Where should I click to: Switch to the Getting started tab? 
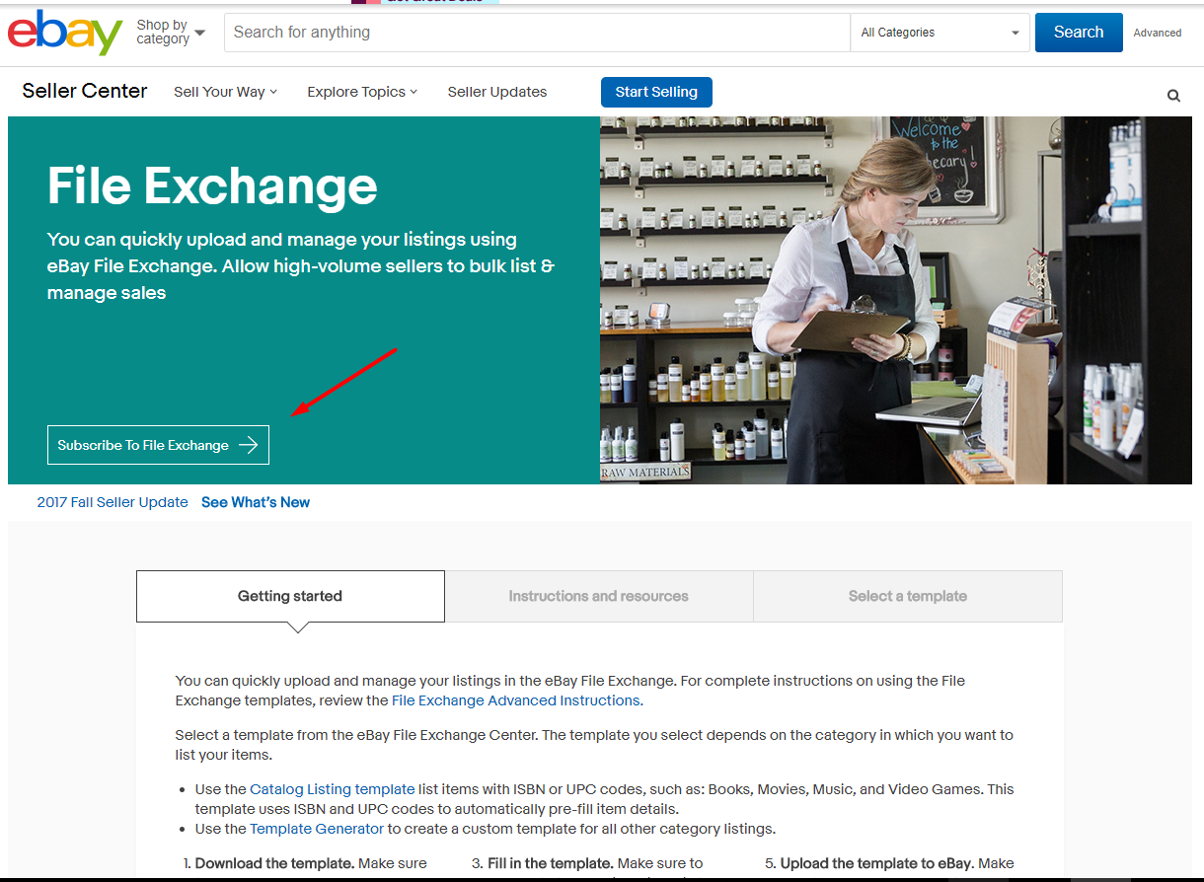point(290,596)
